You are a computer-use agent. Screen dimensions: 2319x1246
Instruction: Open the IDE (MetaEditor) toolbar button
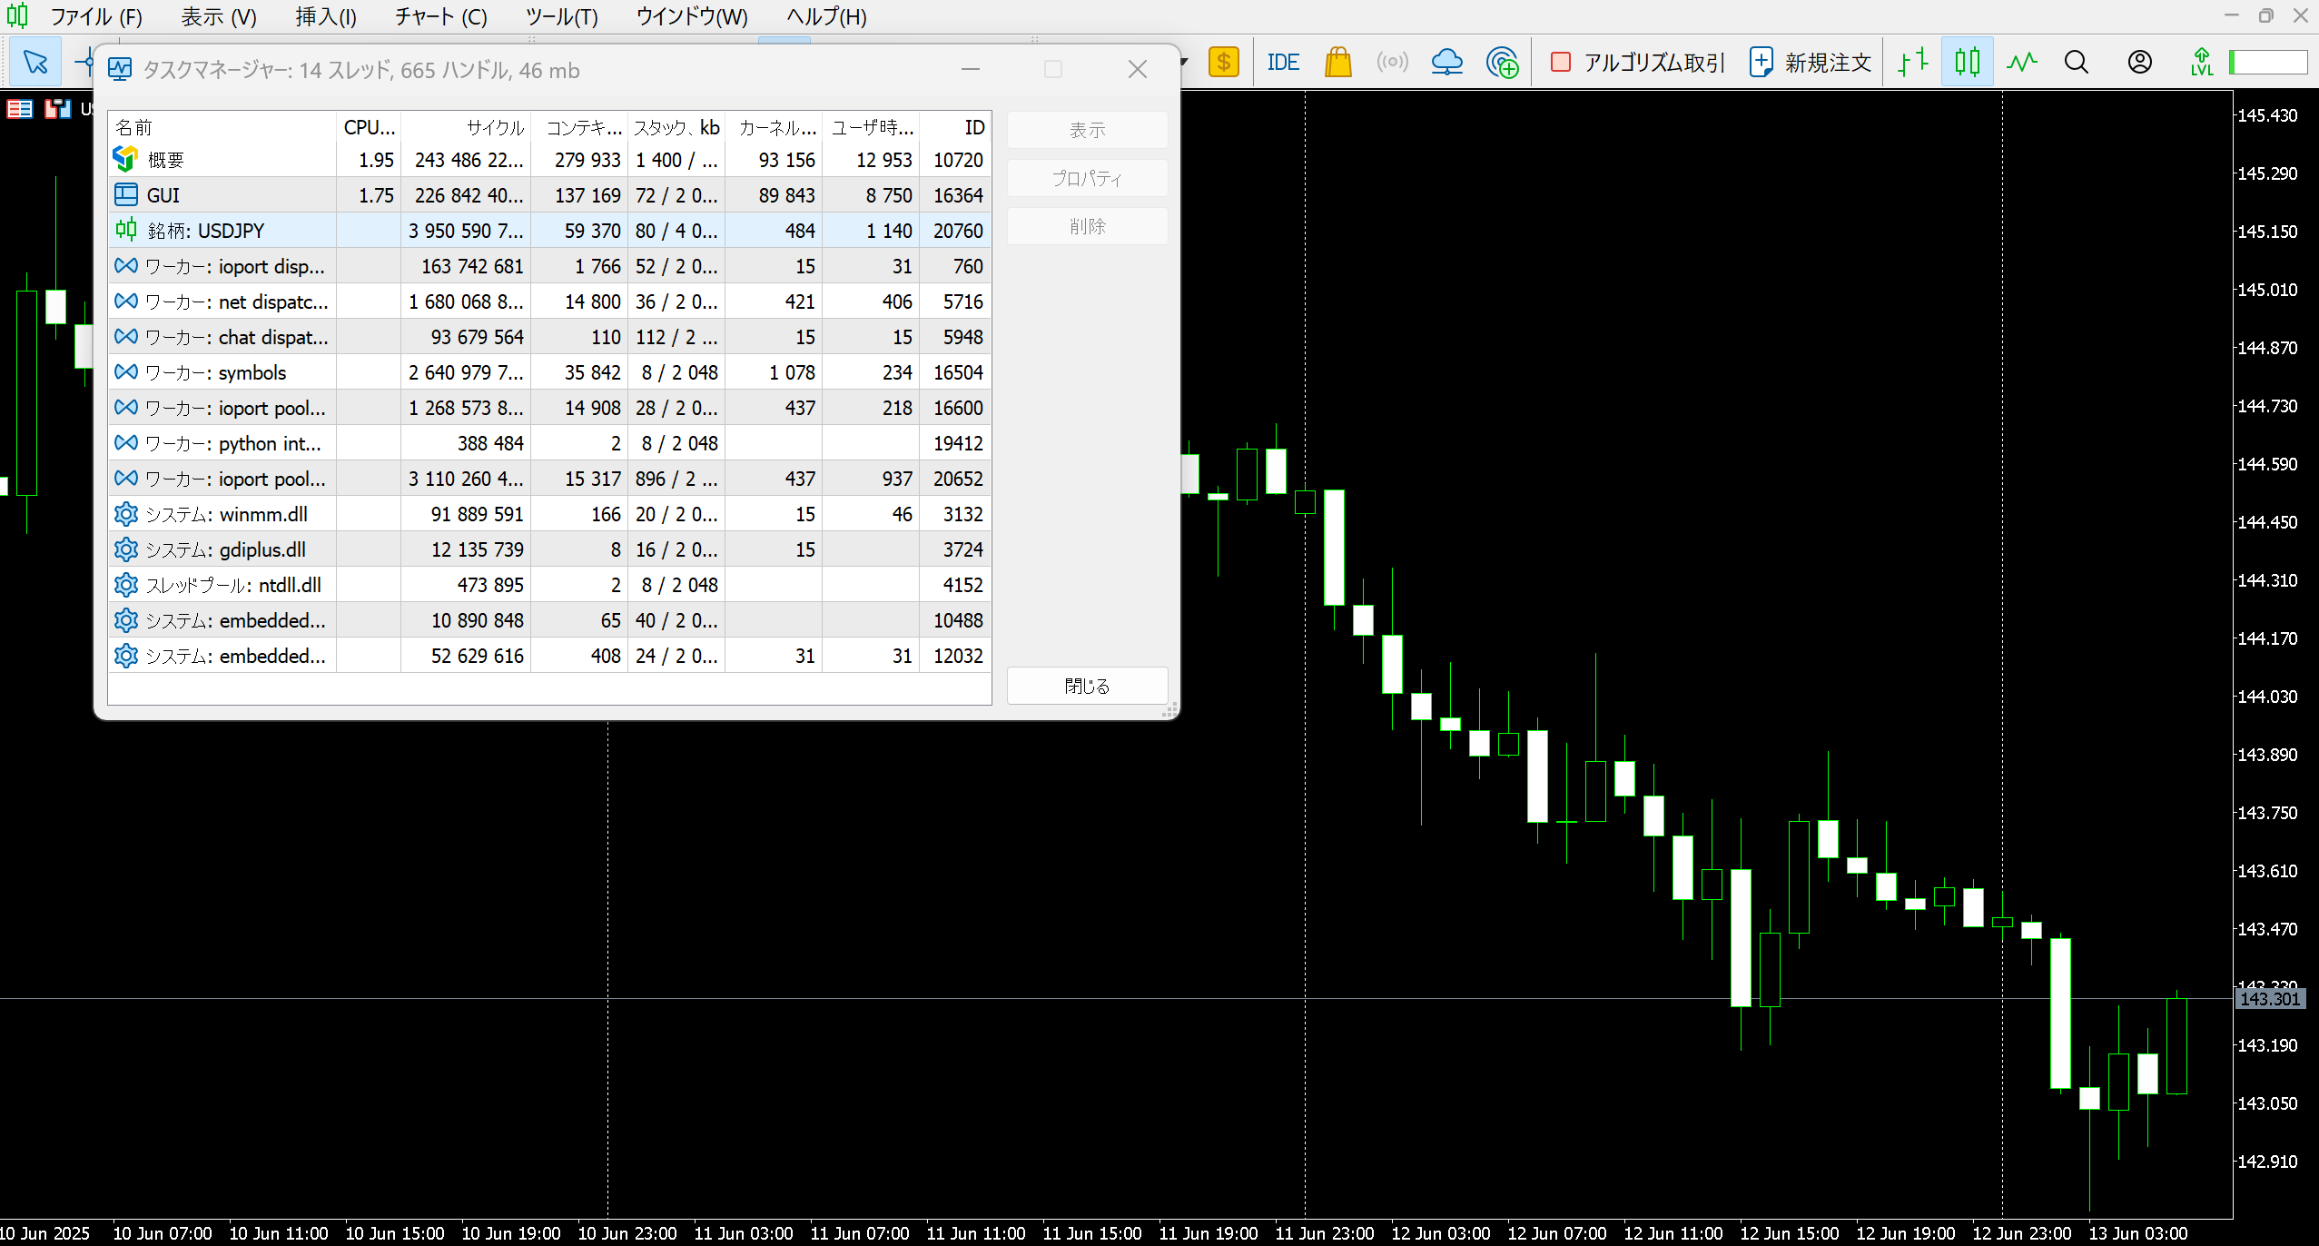coord(1282,63)
